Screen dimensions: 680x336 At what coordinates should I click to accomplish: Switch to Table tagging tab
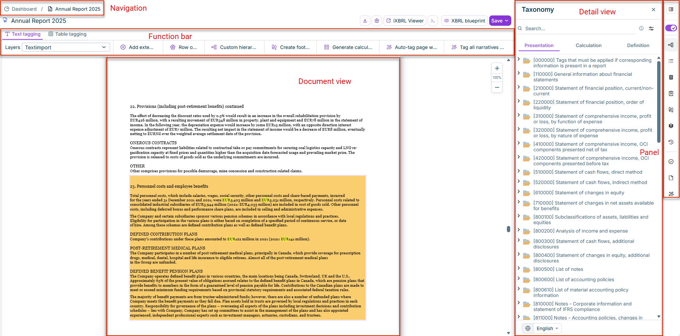(67, 34)
